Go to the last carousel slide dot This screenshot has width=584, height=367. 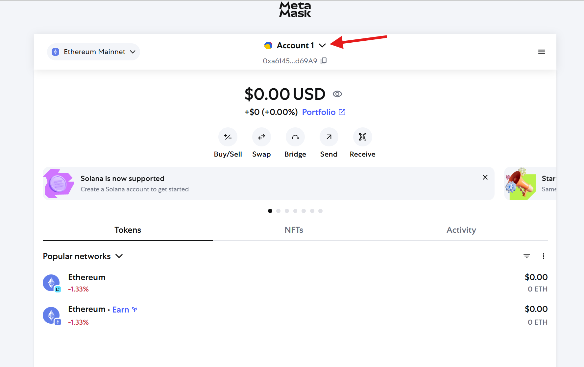click(x=321, y=211)
